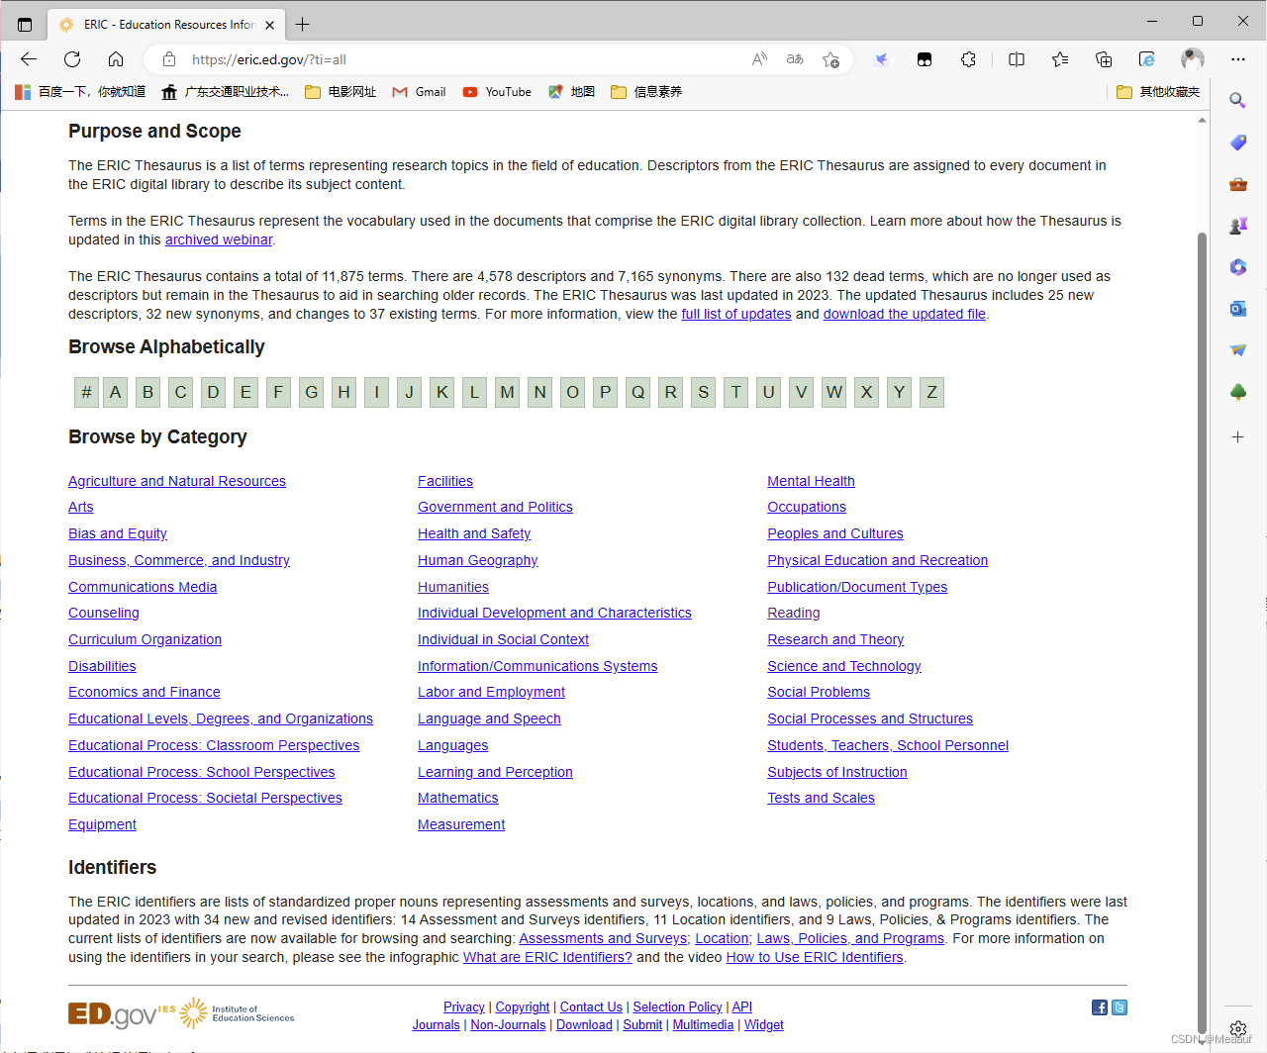Open Science and Technology category

coord(844,666)
